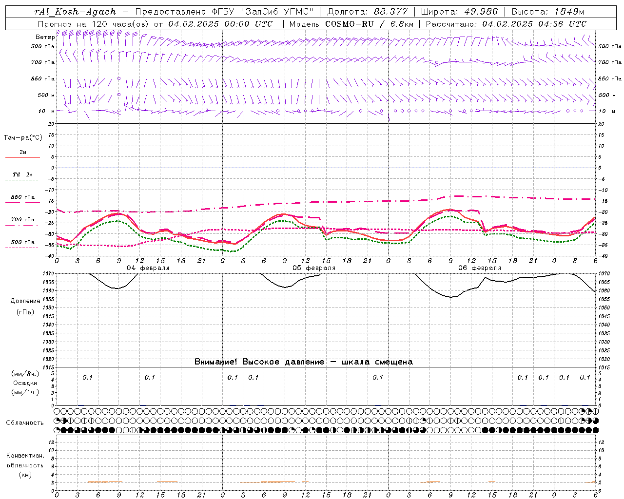
Task: Click the Td 2м legend entry
Action: point(23,174)
